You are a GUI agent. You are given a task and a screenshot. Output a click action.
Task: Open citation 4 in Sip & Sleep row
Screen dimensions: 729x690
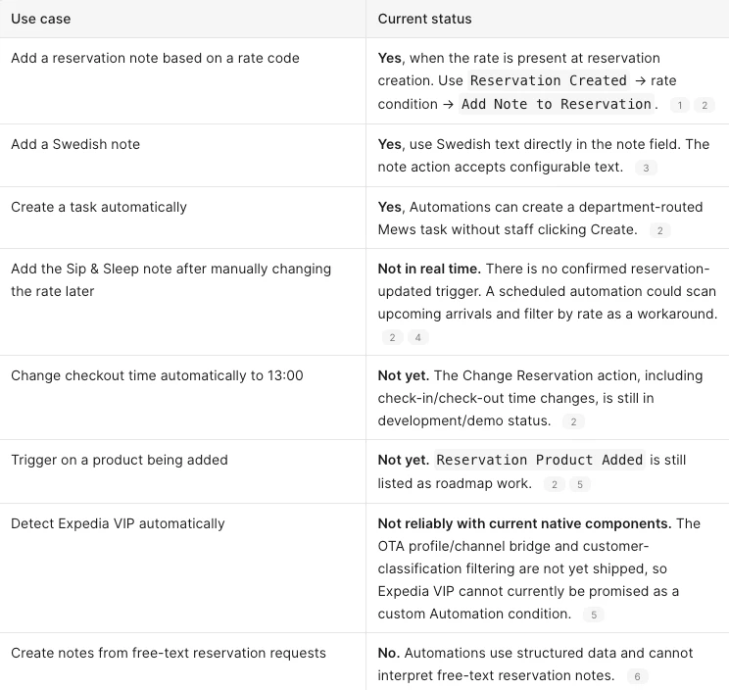[418, 337]
